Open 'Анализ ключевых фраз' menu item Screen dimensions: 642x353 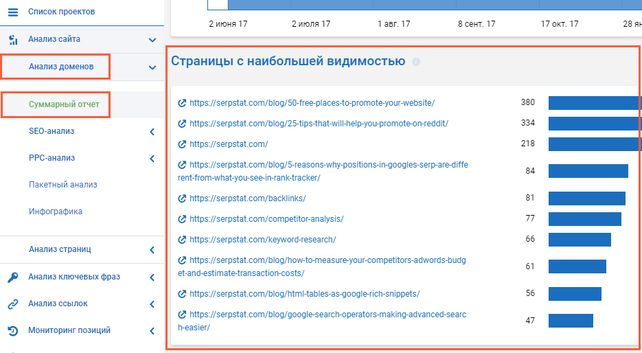coord(74,276)
